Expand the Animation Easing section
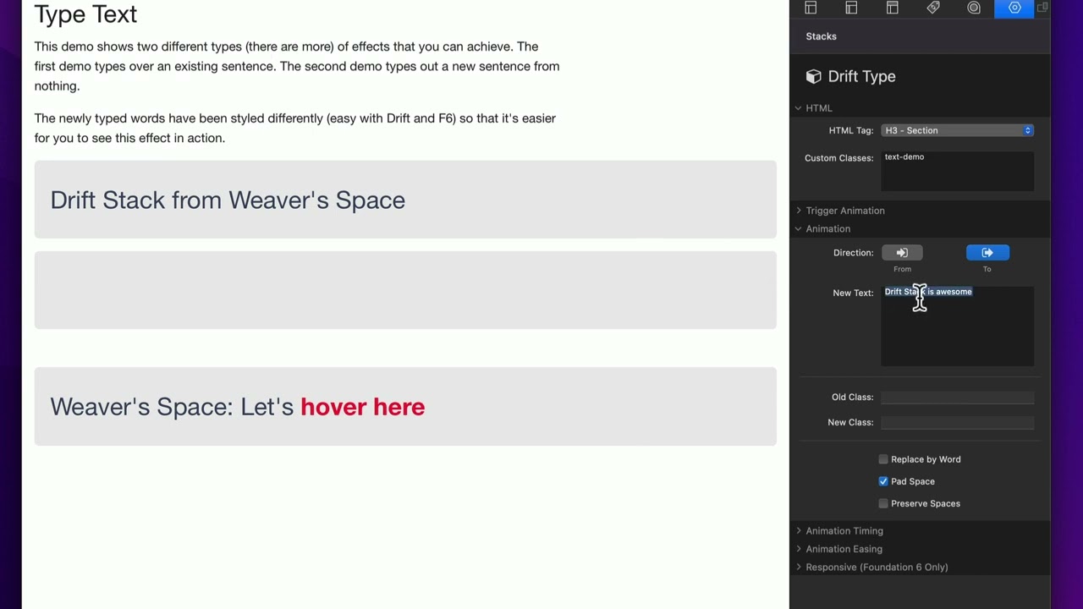 pos(798,549)
